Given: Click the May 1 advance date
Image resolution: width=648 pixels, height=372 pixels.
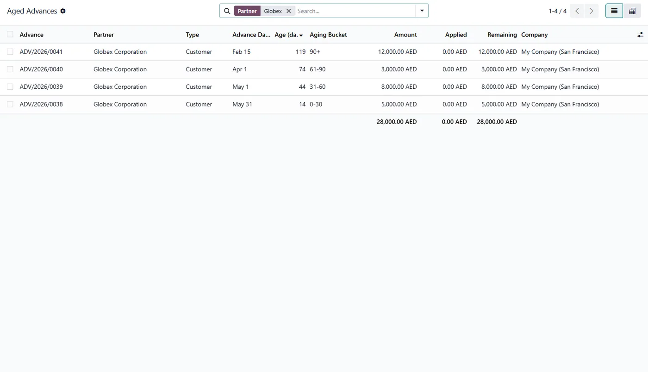Looking at the screenshot, I should [241, 87].
